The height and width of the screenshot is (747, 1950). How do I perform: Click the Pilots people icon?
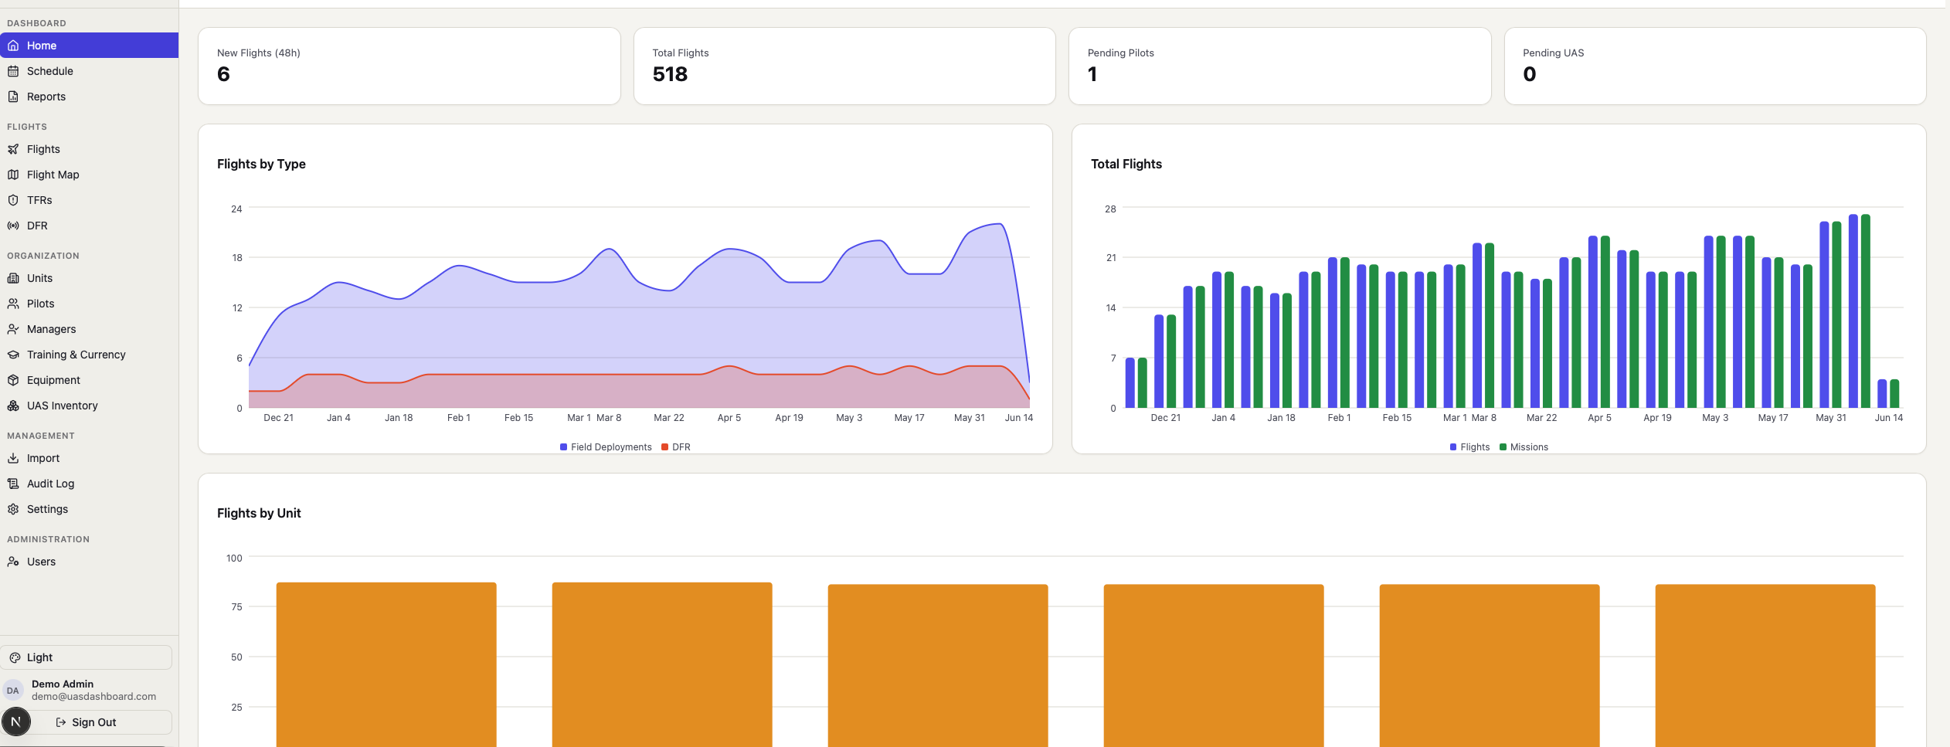pyautogui.click(x=13, y=304)
